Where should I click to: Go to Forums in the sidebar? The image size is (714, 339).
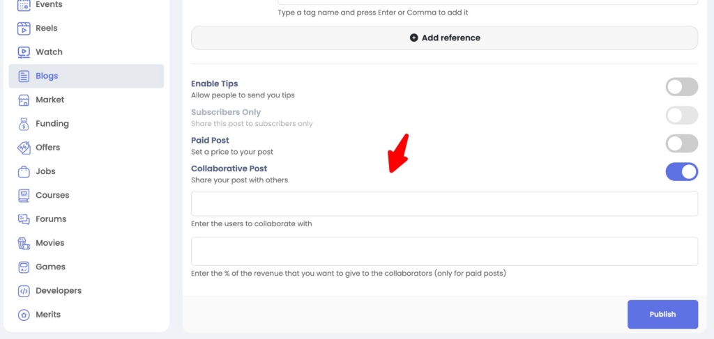point(51,219)
